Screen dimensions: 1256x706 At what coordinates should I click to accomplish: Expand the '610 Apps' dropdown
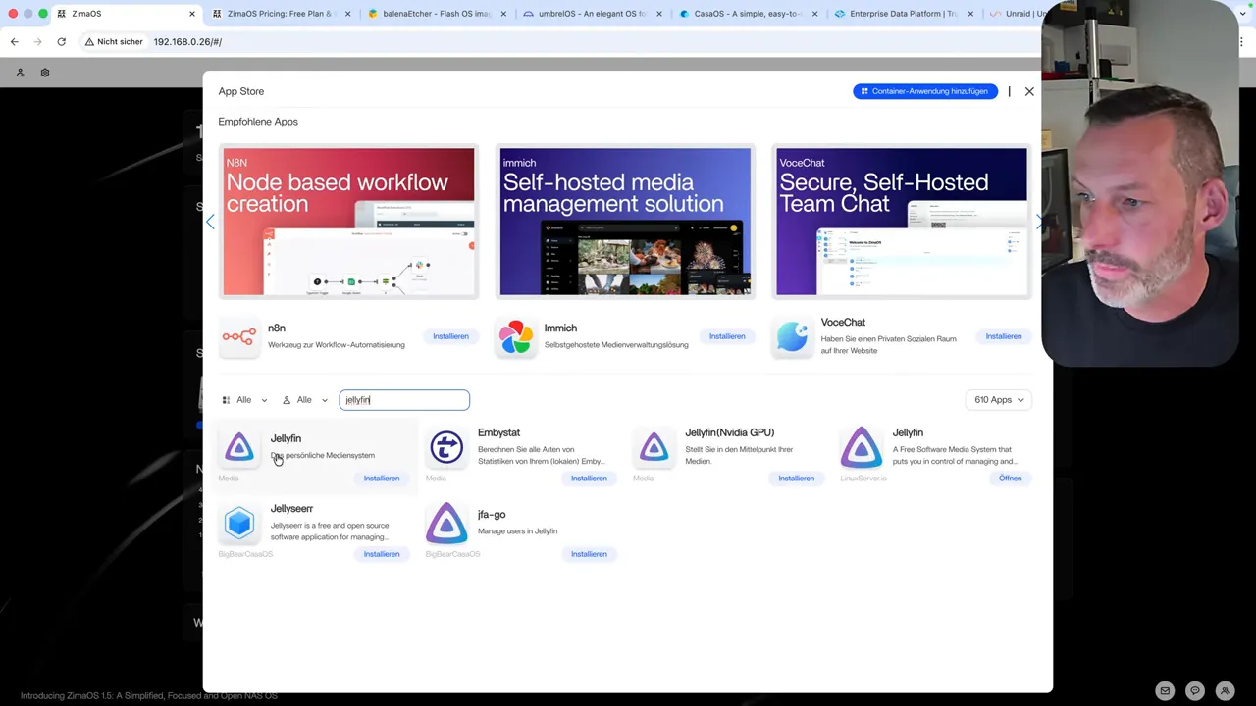(x=998, y=400)
